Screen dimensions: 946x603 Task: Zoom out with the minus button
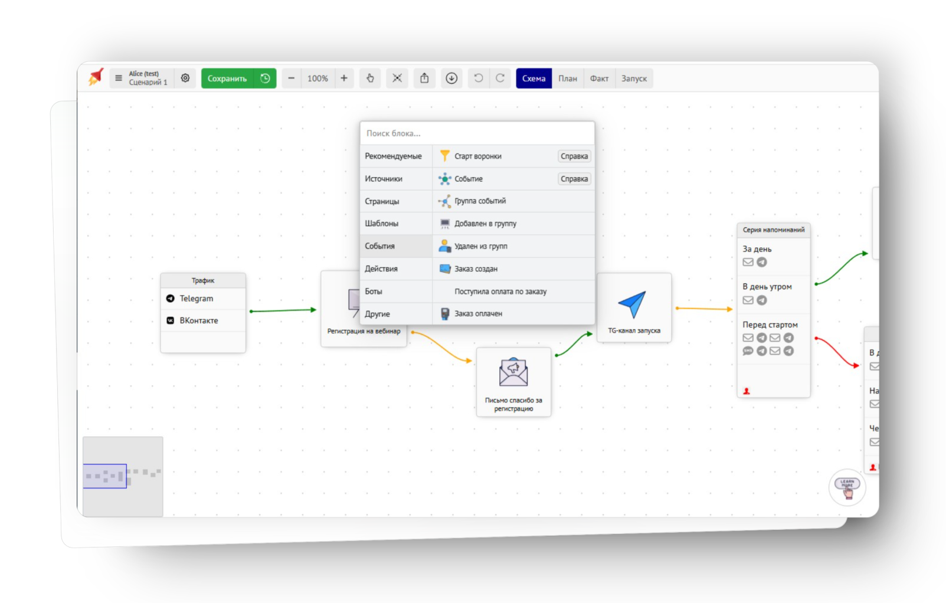pos(291,78)
